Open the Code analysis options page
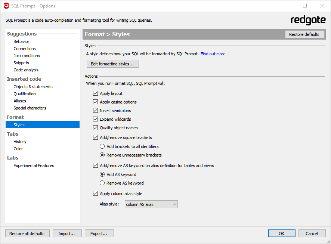331x244 pixels. coord(26,70)
